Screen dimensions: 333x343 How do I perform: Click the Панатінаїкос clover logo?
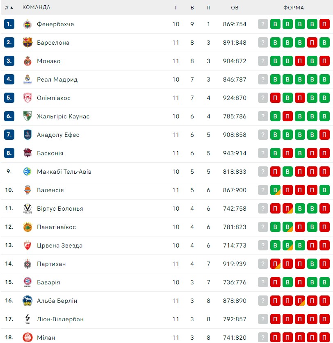click(27, 227)
